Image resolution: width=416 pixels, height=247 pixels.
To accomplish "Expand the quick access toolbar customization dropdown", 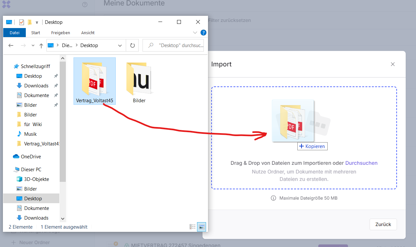I will pyautogui.click(x=37, y=22).
